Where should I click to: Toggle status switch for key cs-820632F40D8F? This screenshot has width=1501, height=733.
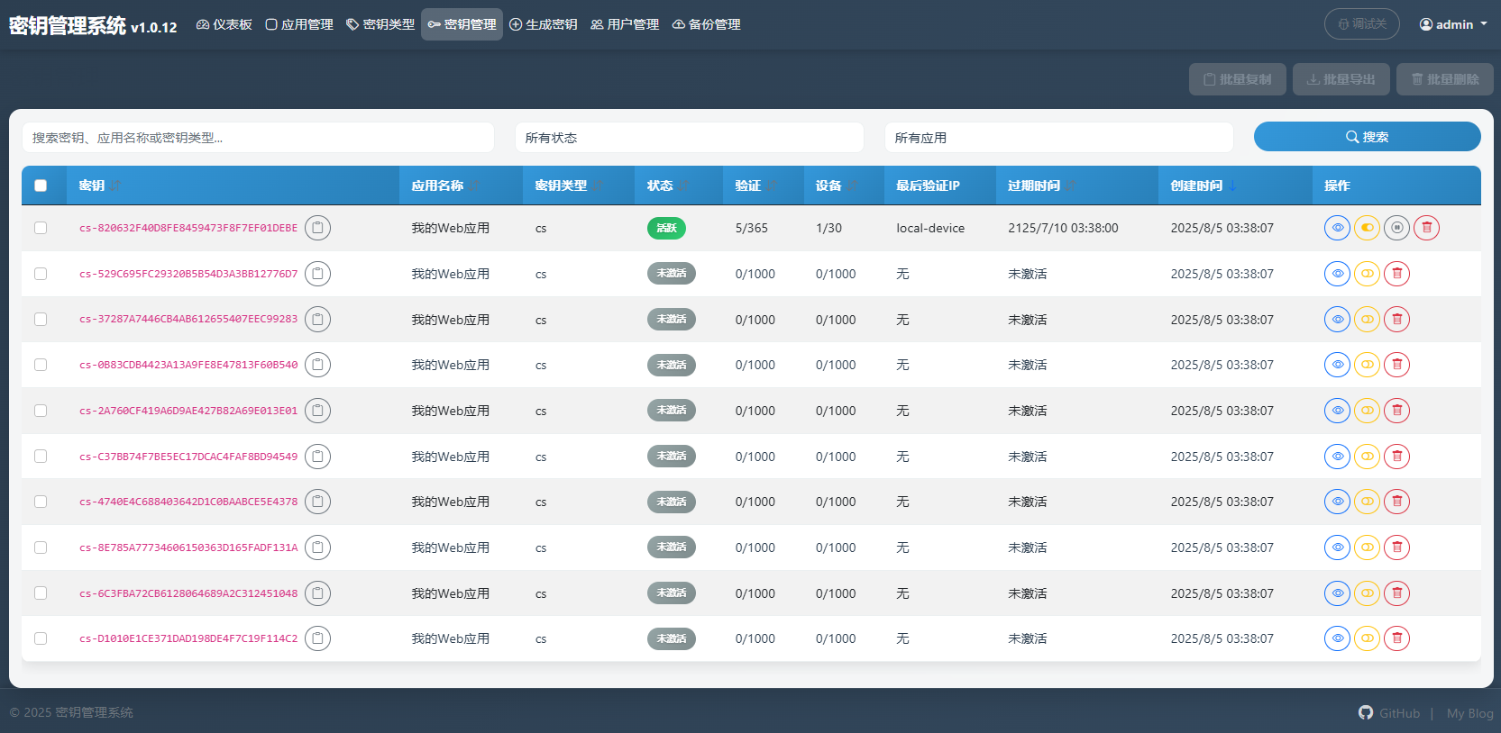click(x=1367, y=228)
